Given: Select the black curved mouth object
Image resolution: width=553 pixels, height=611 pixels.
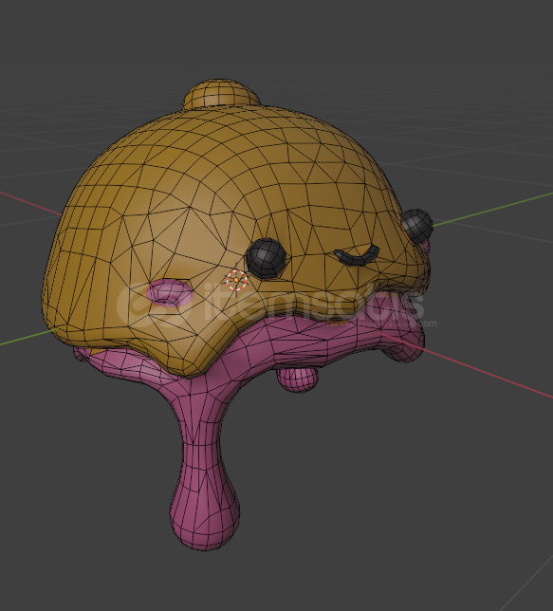Looking at the screenshot, I should tap(357, 256).
